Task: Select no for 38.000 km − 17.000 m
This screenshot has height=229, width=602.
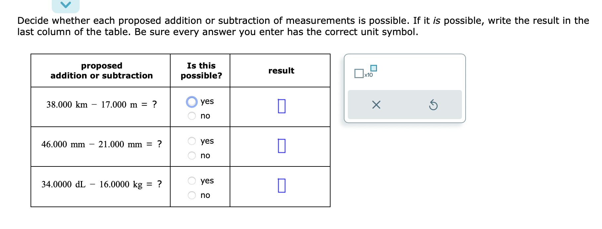Action: click(191, 116)
